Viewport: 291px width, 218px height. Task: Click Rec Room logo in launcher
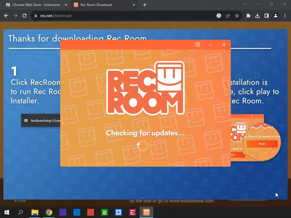(x=145, y=88)
